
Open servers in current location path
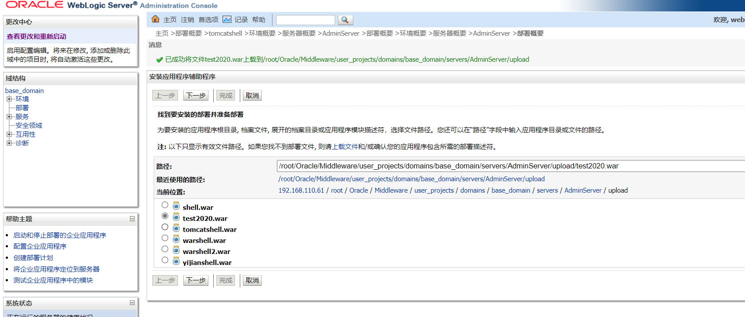[x=547, y=190]
